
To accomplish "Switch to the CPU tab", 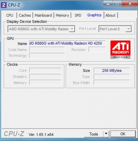I will pos(10,15).
